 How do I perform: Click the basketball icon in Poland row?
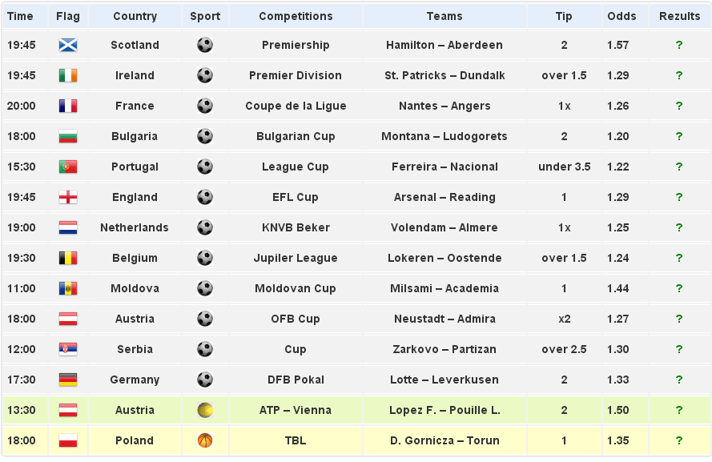pyautogui.click(x=205, y=441)
